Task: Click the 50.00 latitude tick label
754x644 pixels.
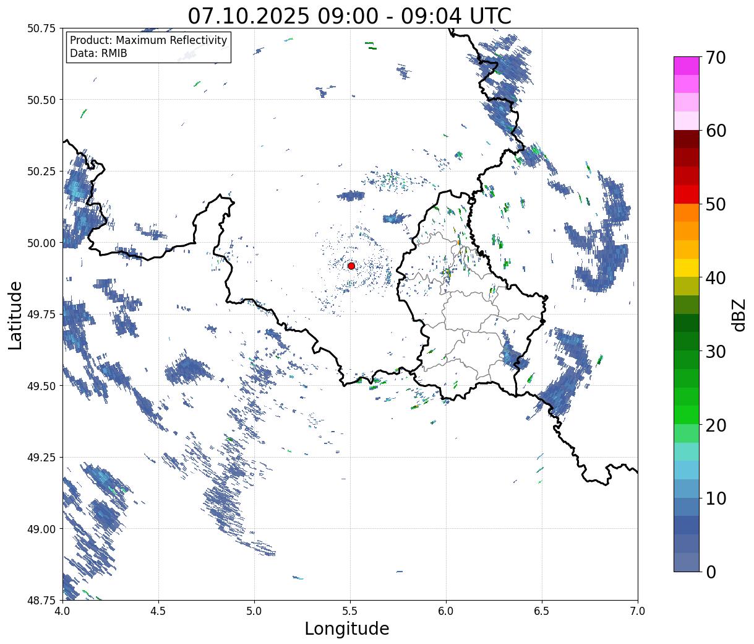Action: [x=41, y=243]
